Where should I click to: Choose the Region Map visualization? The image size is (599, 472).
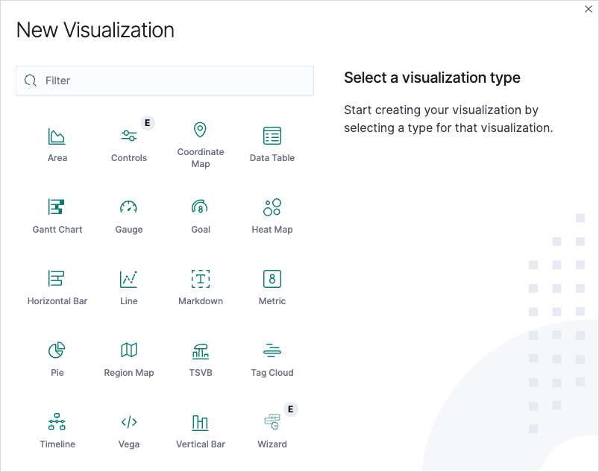[129, 359]
